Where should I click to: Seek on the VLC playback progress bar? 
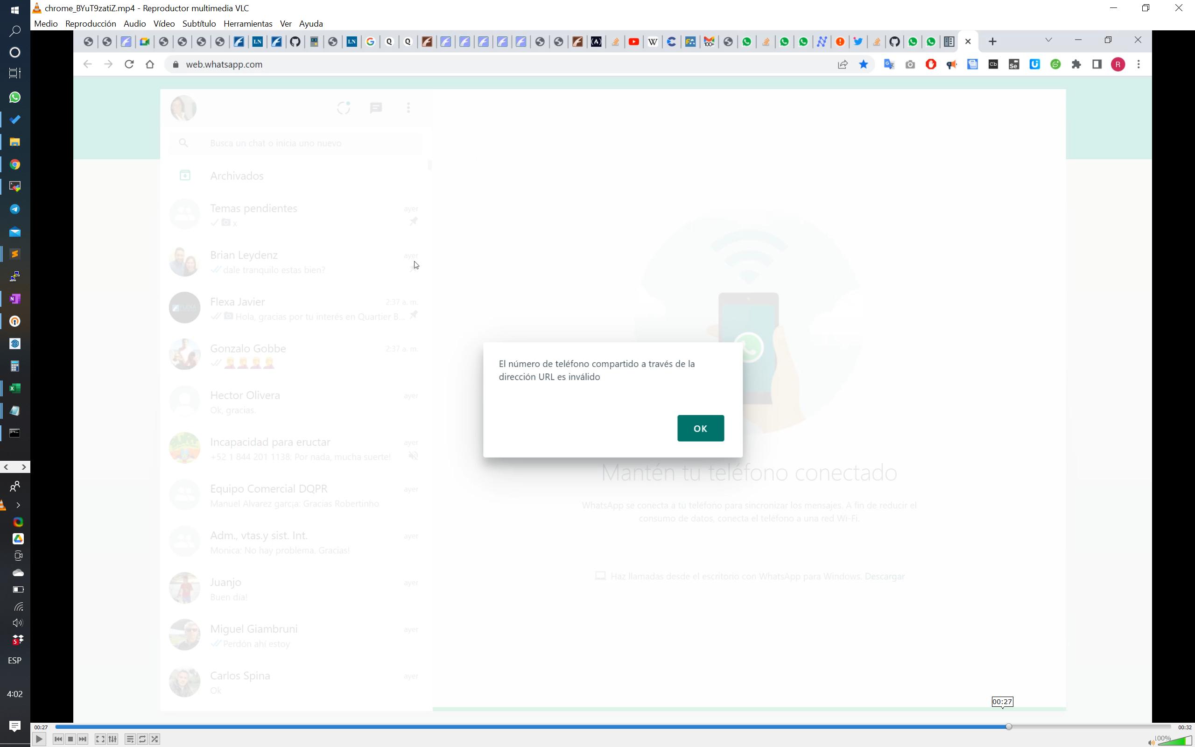(x=613, y=727)
